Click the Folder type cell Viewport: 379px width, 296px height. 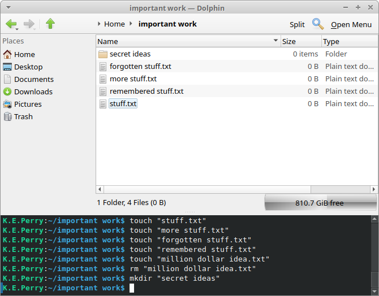[336, 54]
